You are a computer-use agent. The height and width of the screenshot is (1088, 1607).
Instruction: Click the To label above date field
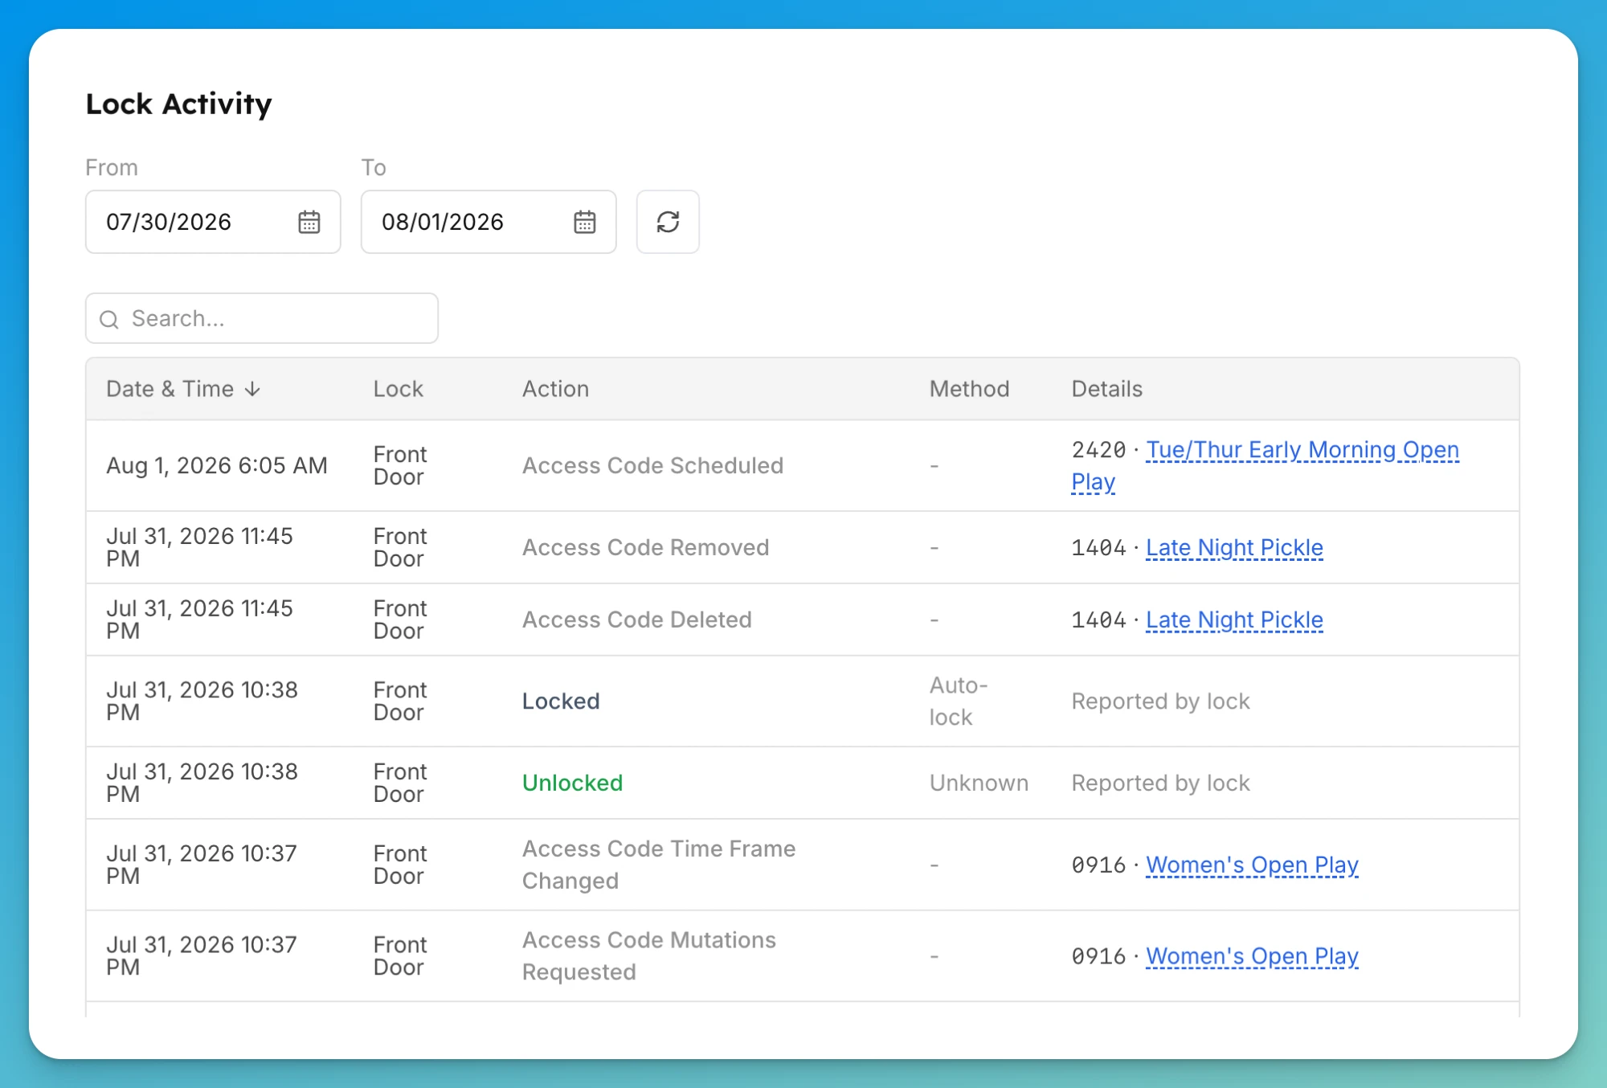click(x=374, y=167)
